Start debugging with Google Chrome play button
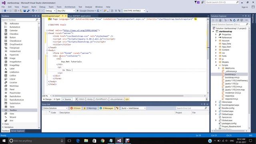256x144 pixels. tap(78, 11)
